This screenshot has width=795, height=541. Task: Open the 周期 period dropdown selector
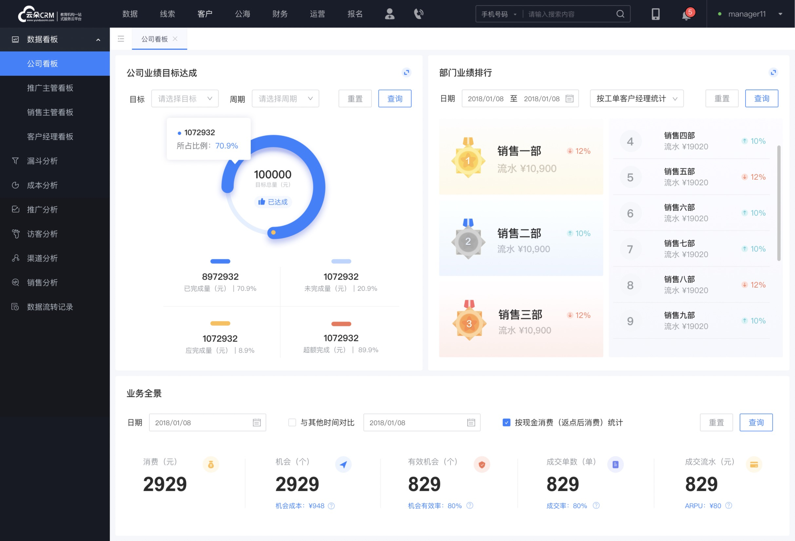pyautogui.click(x=284, y=98)
